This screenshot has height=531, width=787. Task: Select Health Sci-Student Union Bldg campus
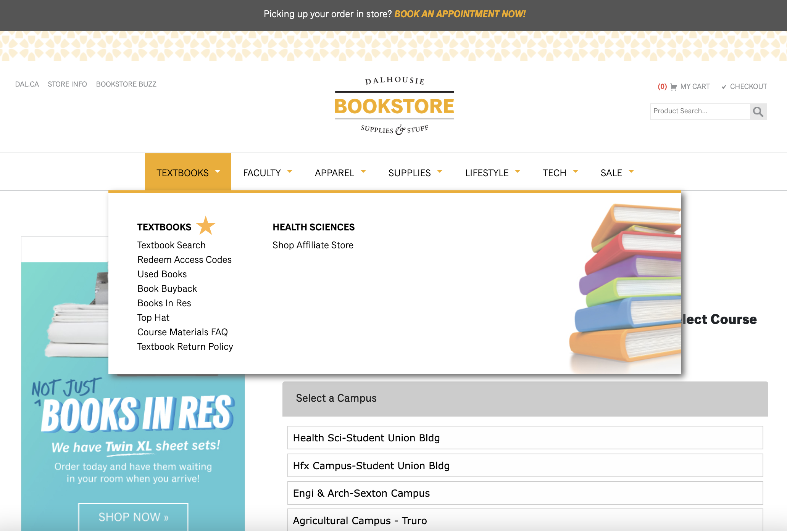525,438
